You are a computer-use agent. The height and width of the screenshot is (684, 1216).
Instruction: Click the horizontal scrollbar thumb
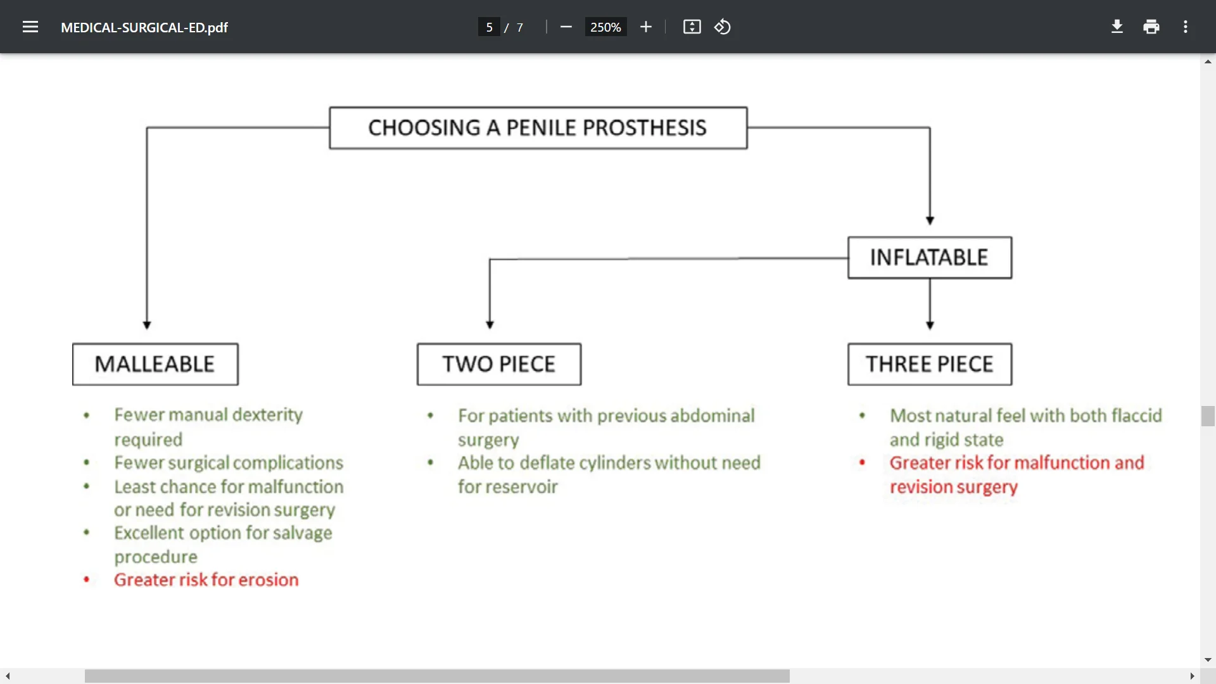437,676
